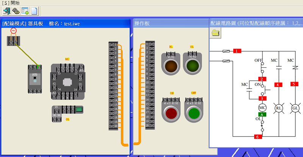Select red node 1 in circuit diagram
Screen dimensions: 303x157
pos(237,51)
